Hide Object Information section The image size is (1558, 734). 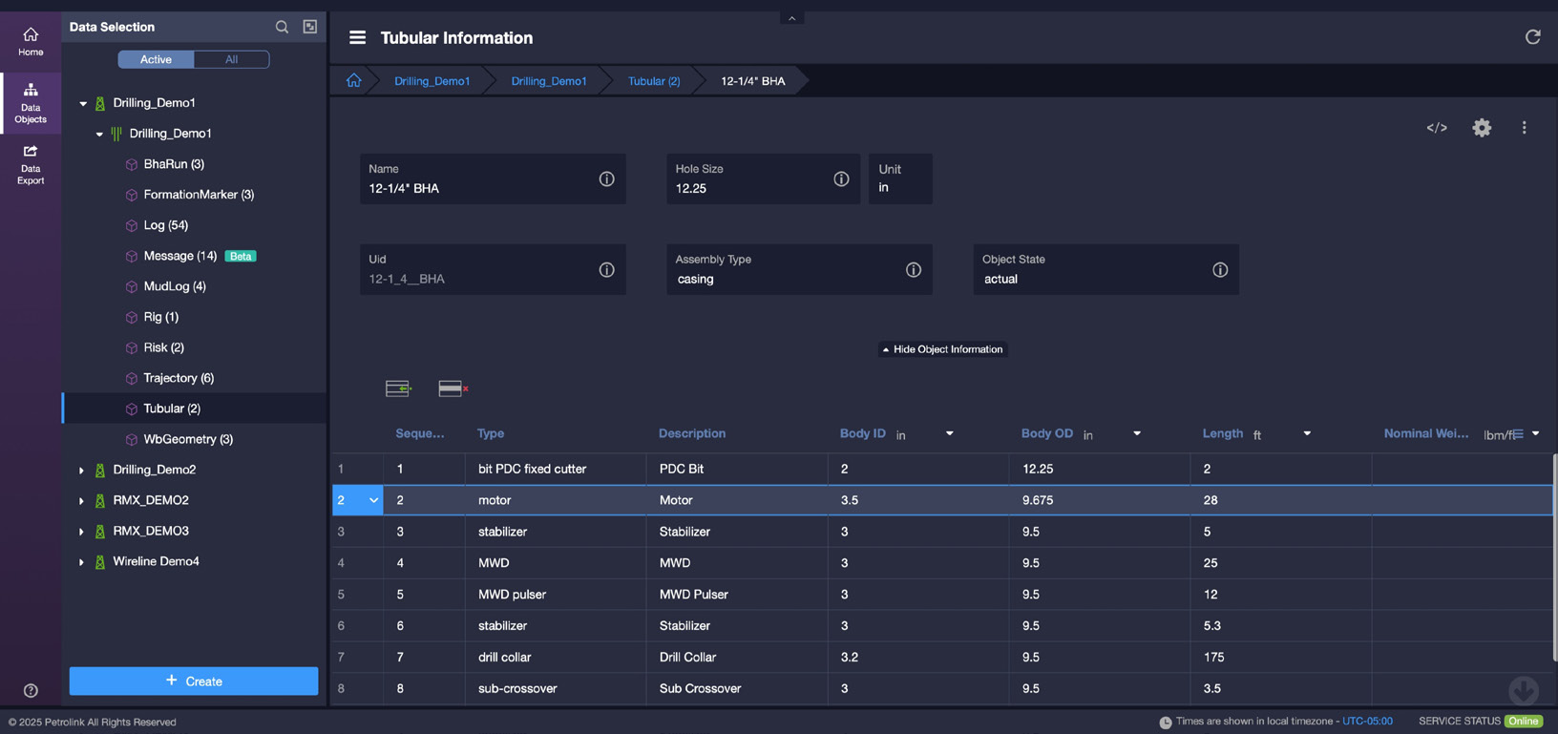[942, 349]
